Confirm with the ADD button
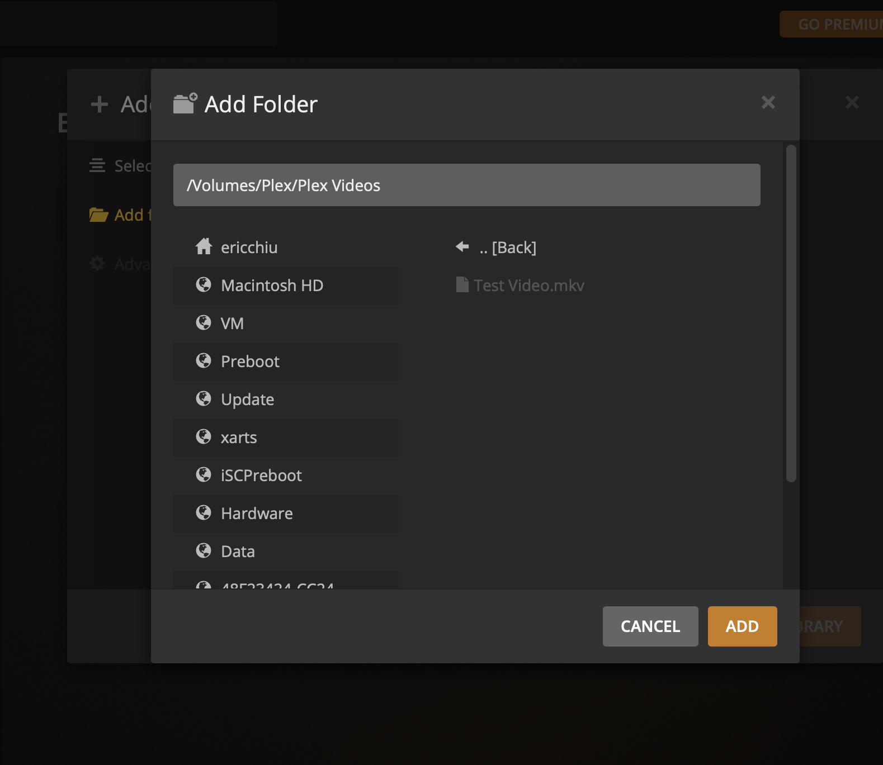 742,626
